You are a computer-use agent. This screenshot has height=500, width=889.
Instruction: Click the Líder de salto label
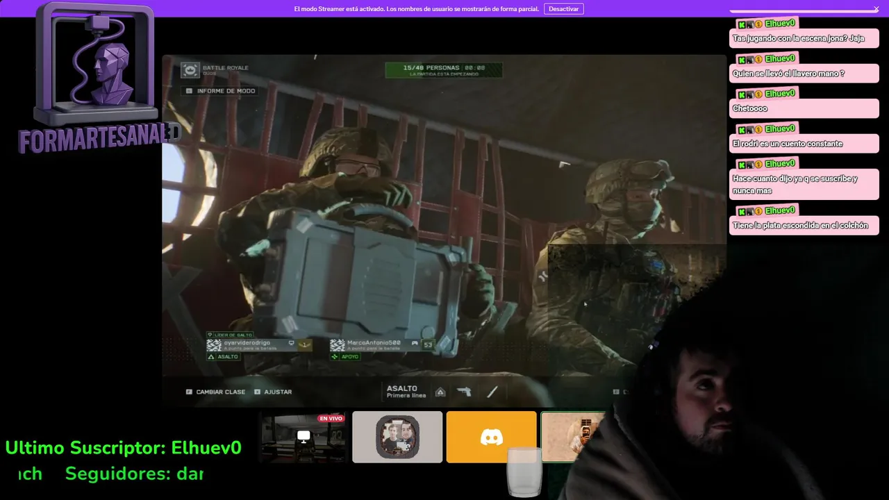(x=230, y=335)
